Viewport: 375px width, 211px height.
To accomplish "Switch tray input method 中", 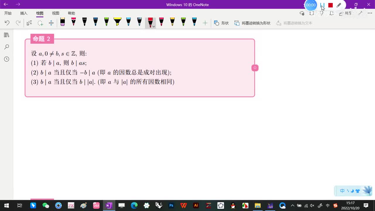I will point(328,205).
